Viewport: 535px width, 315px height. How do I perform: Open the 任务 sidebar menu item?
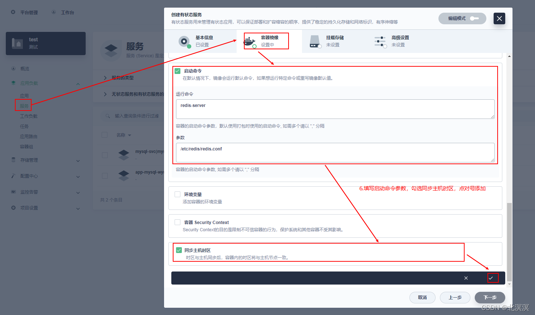24,127
